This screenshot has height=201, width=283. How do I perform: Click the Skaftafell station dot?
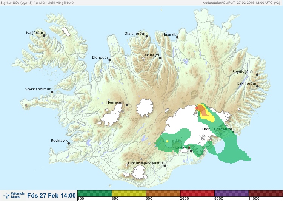(191, 151)
